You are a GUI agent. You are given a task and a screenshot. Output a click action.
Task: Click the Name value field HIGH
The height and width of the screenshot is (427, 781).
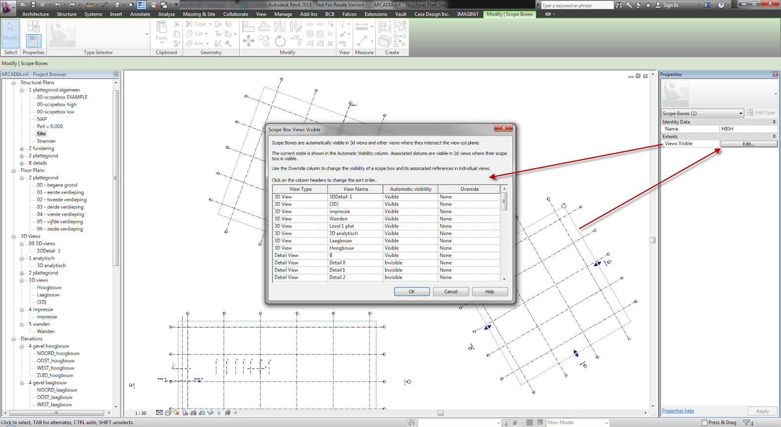pos(748,129)
